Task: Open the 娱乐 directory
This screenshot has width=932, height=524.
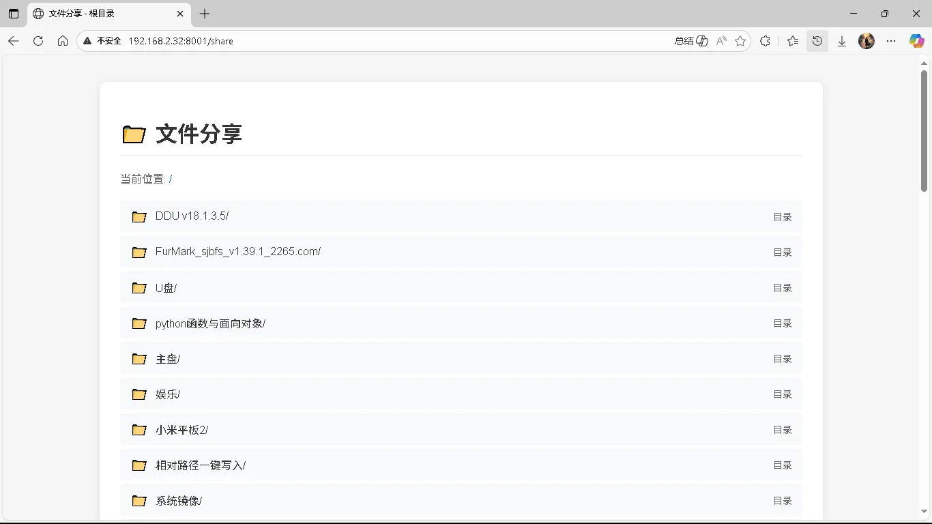Action: pos(168,394)
